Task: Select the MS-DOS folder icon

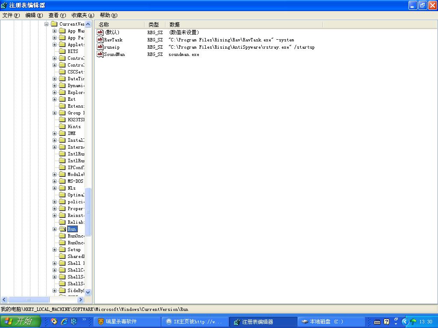Action: click(x=62, y=181)
